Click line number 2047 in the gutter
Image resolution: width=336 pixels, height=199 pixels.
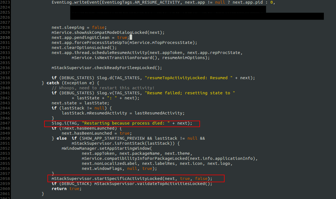[5, 123]
